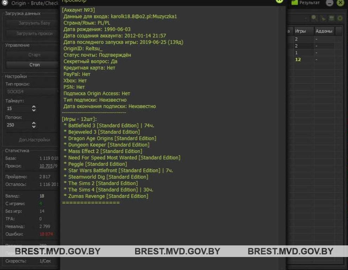This screenshot has height=270, width=348.
Task: Click the magnifier search icon in results toolbar
Action: 314,18
